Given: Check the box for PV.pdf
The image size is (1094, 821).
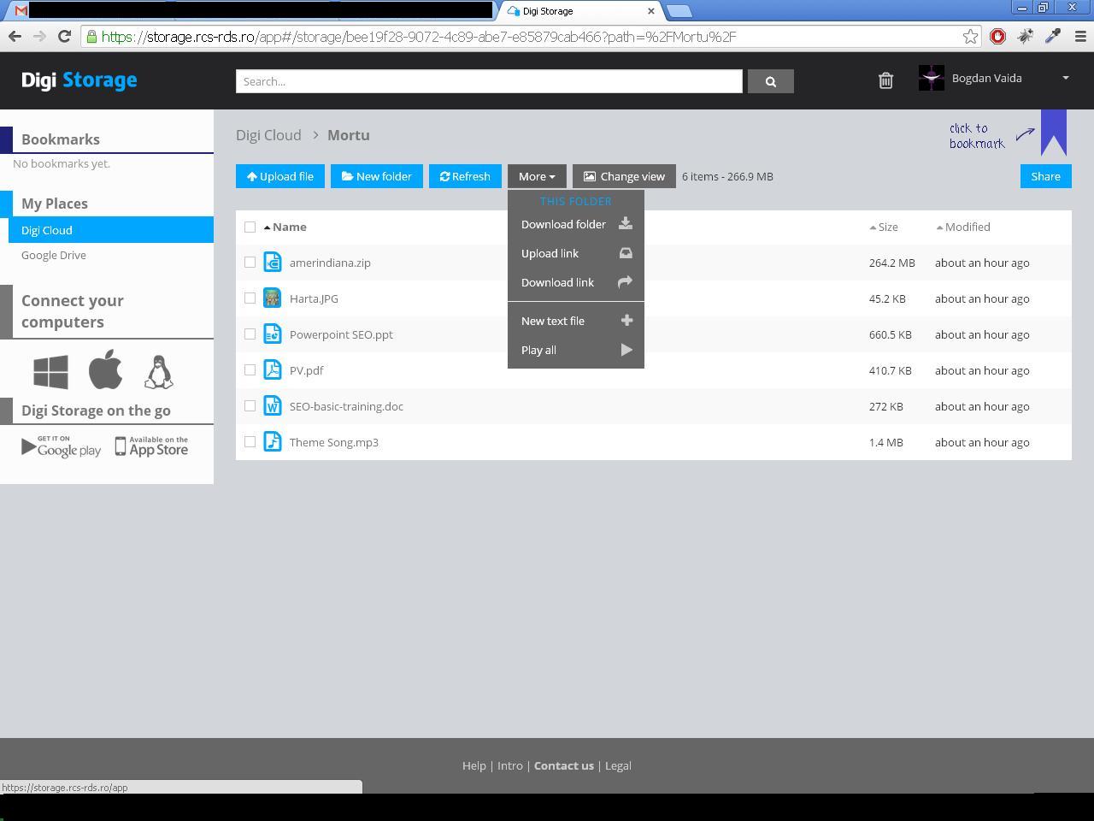Looking at the screenshot, I should (x=250, y=370).
